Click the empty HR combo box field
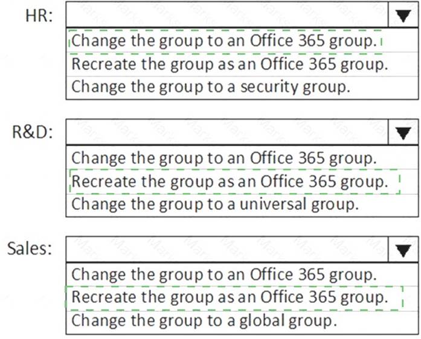This screenshot has height=339, width=421. pyautogui.click(x=227, y=15)
